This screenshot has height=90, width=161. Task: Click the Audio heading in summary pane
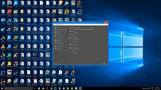point(73,51)
